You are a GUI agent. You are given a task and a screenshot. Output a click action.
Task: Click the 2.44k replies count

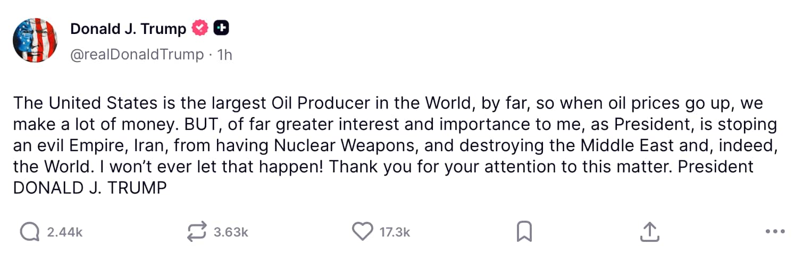(65, 232)
